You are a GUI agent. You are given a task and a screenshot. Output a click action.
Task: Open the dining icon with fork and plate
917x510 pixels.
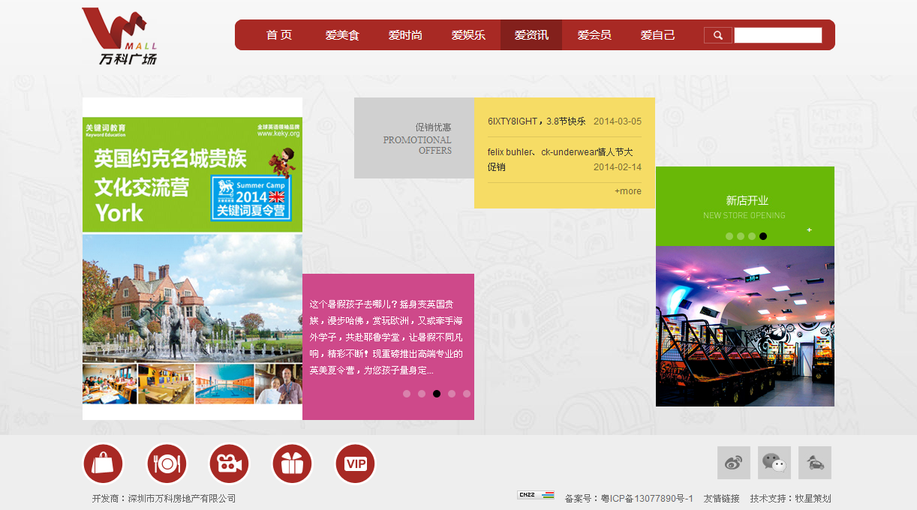[x=166, y=463]
